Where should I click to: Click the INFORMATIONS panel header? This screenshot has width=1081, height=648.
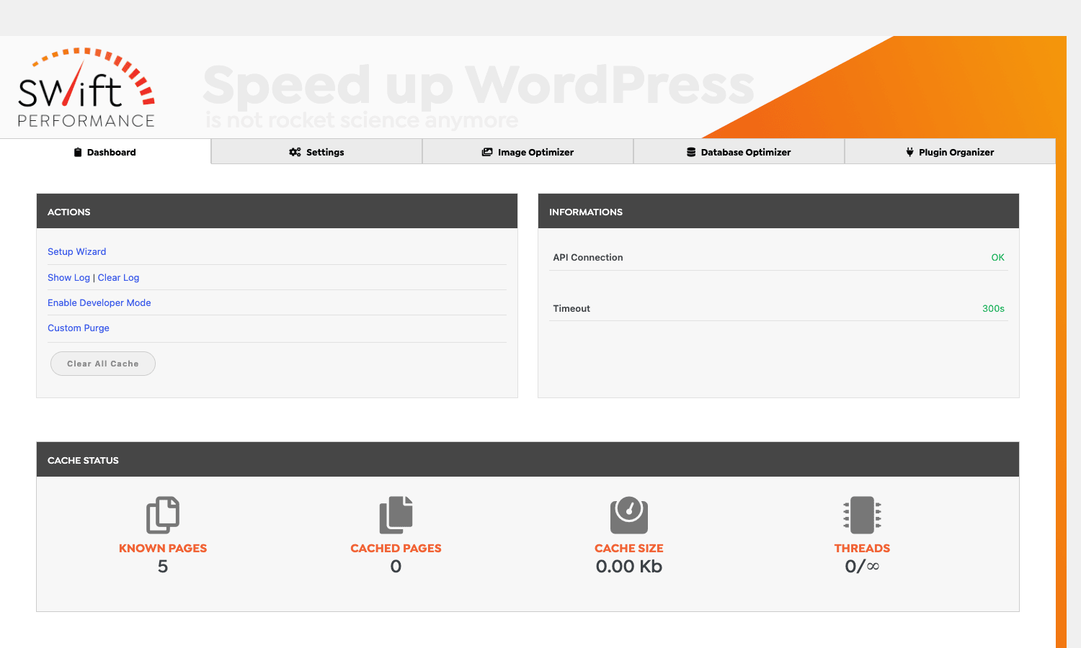pyautogui.click(x=778, y=211)
